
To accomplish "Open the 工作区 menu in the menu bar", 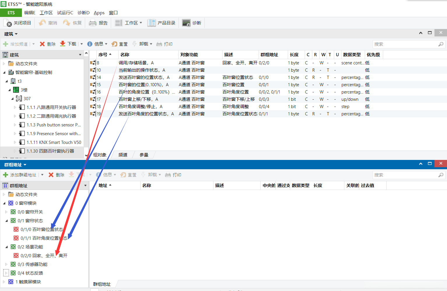I will [46, 13].
